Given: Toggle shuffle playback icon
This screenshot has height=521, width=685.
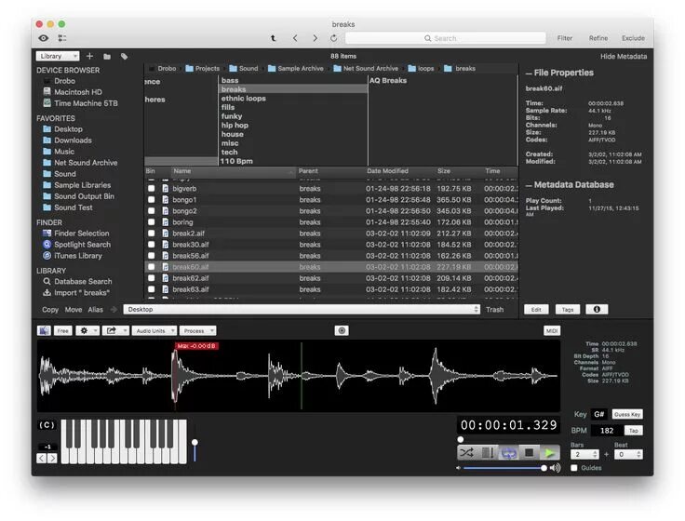Looking at the screenshot, I should (x=466, y=453).
